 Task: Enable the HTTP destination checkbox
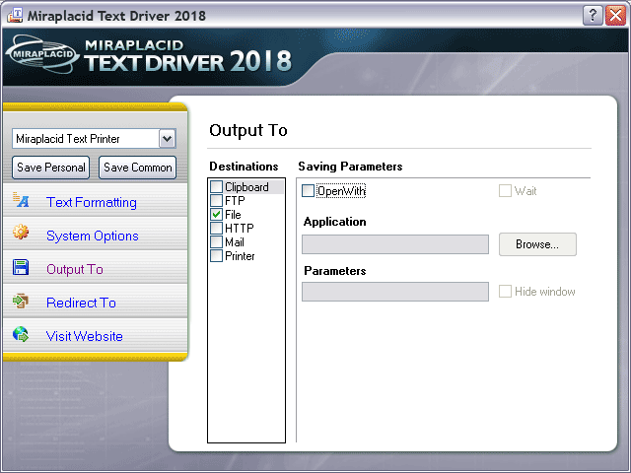coord(217,228)
